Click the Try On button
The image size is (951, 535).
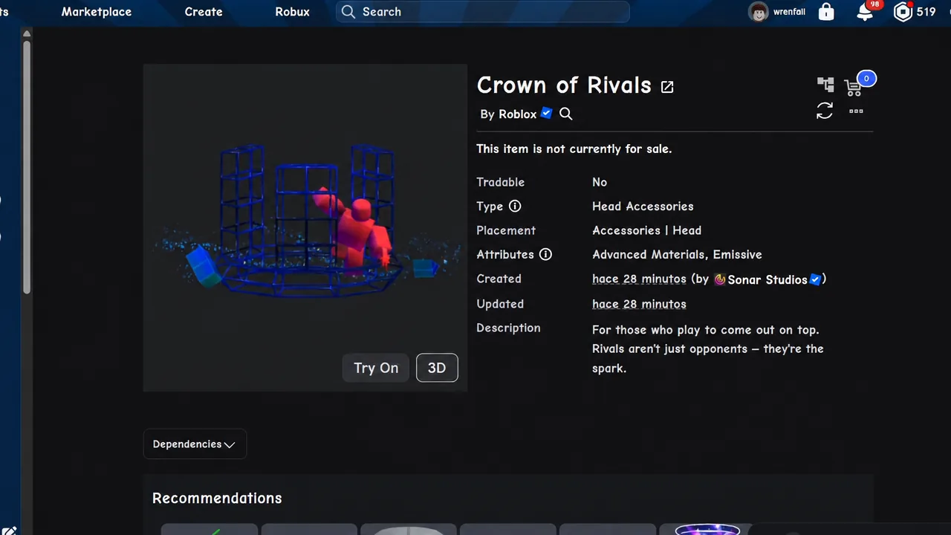pos(376,368)
